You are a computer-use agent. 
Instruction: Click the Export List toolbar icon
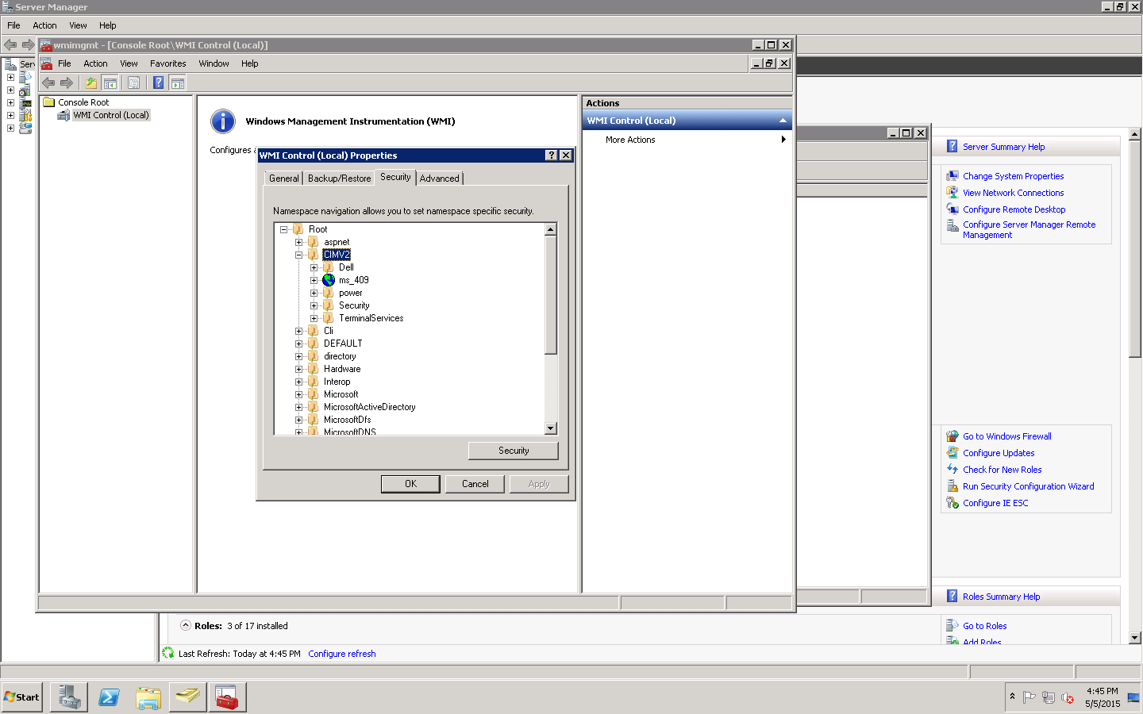click(133, 82)
